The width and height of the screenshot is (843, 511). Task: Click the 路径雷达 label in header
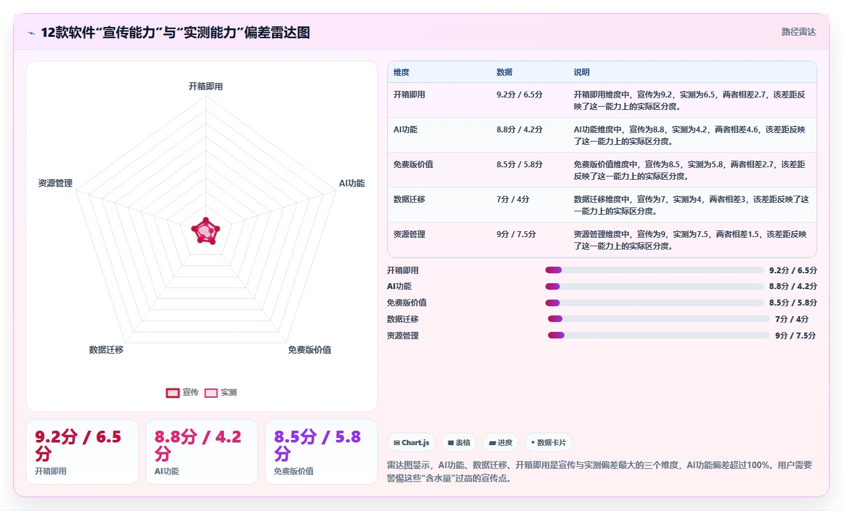[798, 32]
